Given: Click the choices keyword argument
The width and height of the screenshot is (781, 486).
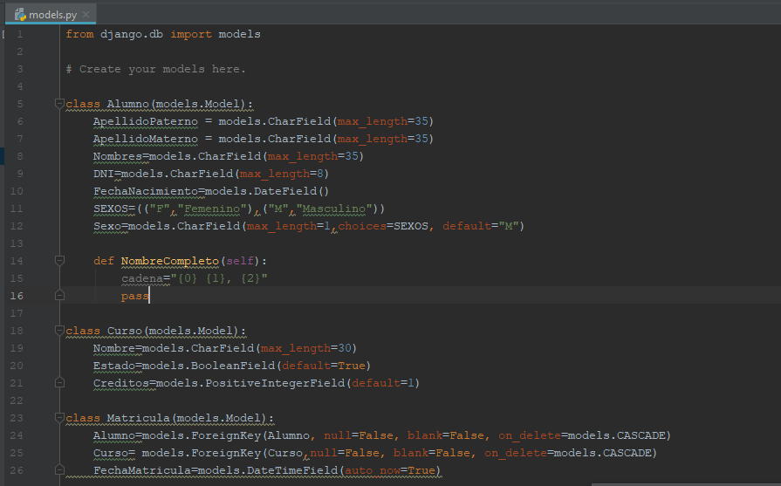Looking at the screenshot, I should pos(362,226).
